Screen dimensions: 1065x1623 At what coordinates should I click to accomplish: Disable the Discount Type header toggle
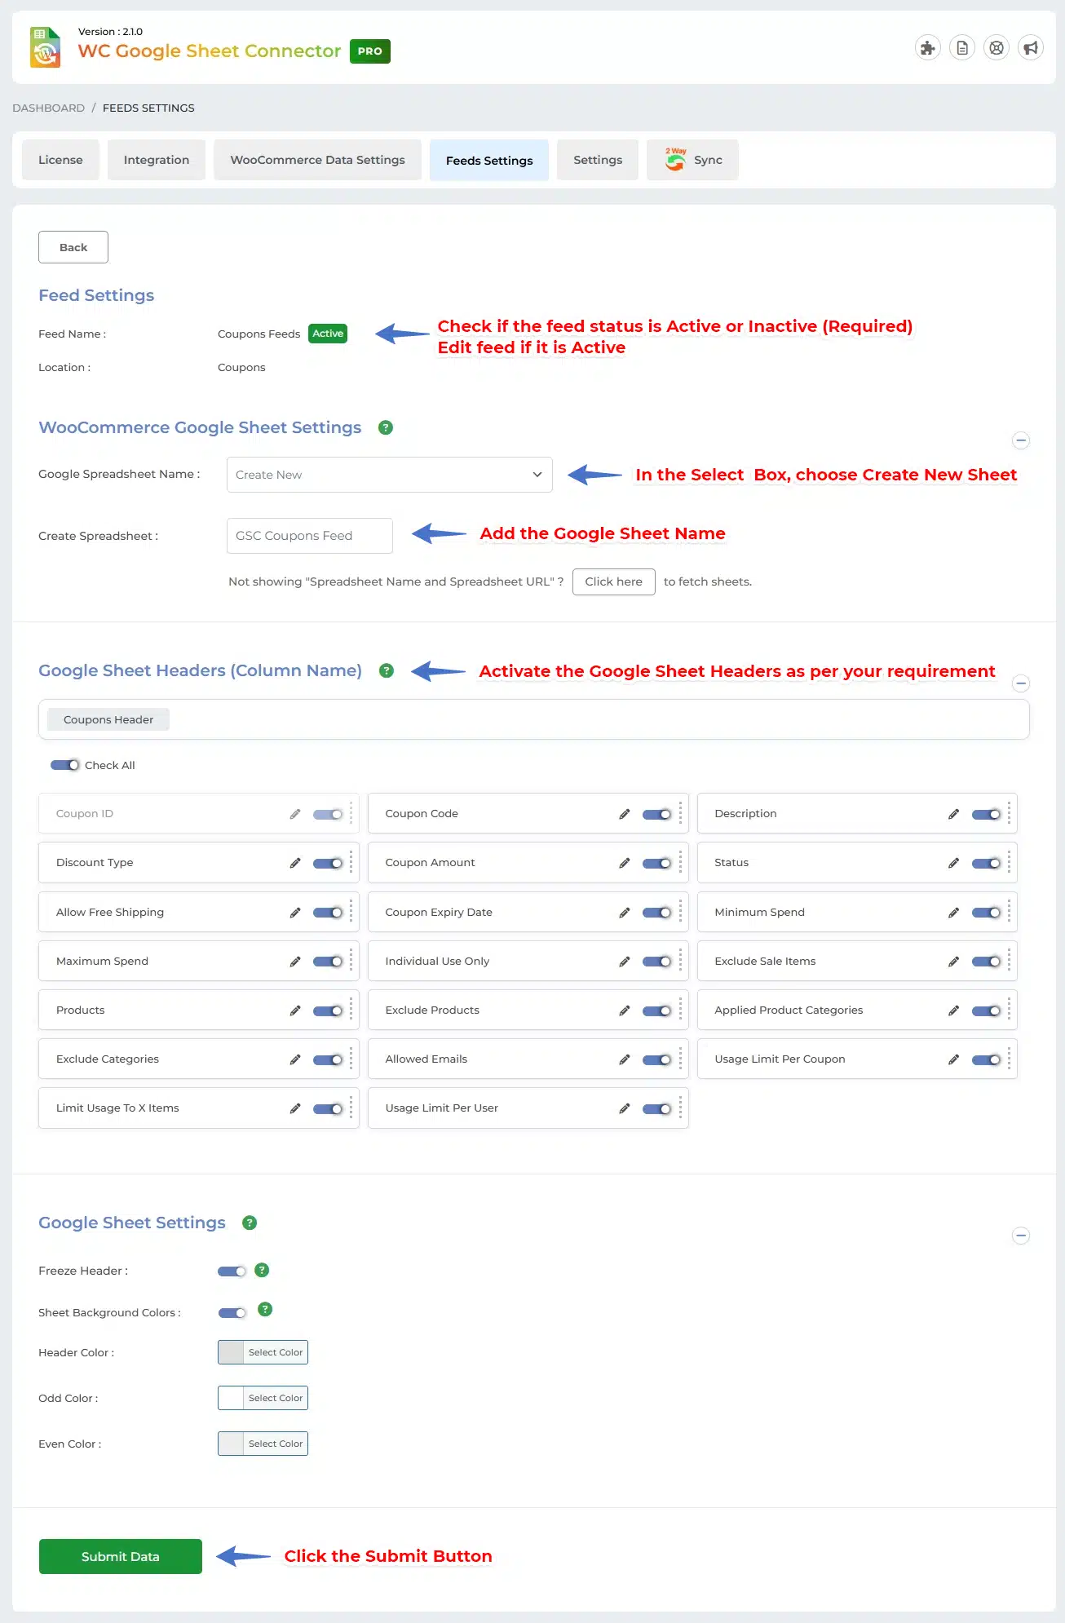click(x=328, y=864)
